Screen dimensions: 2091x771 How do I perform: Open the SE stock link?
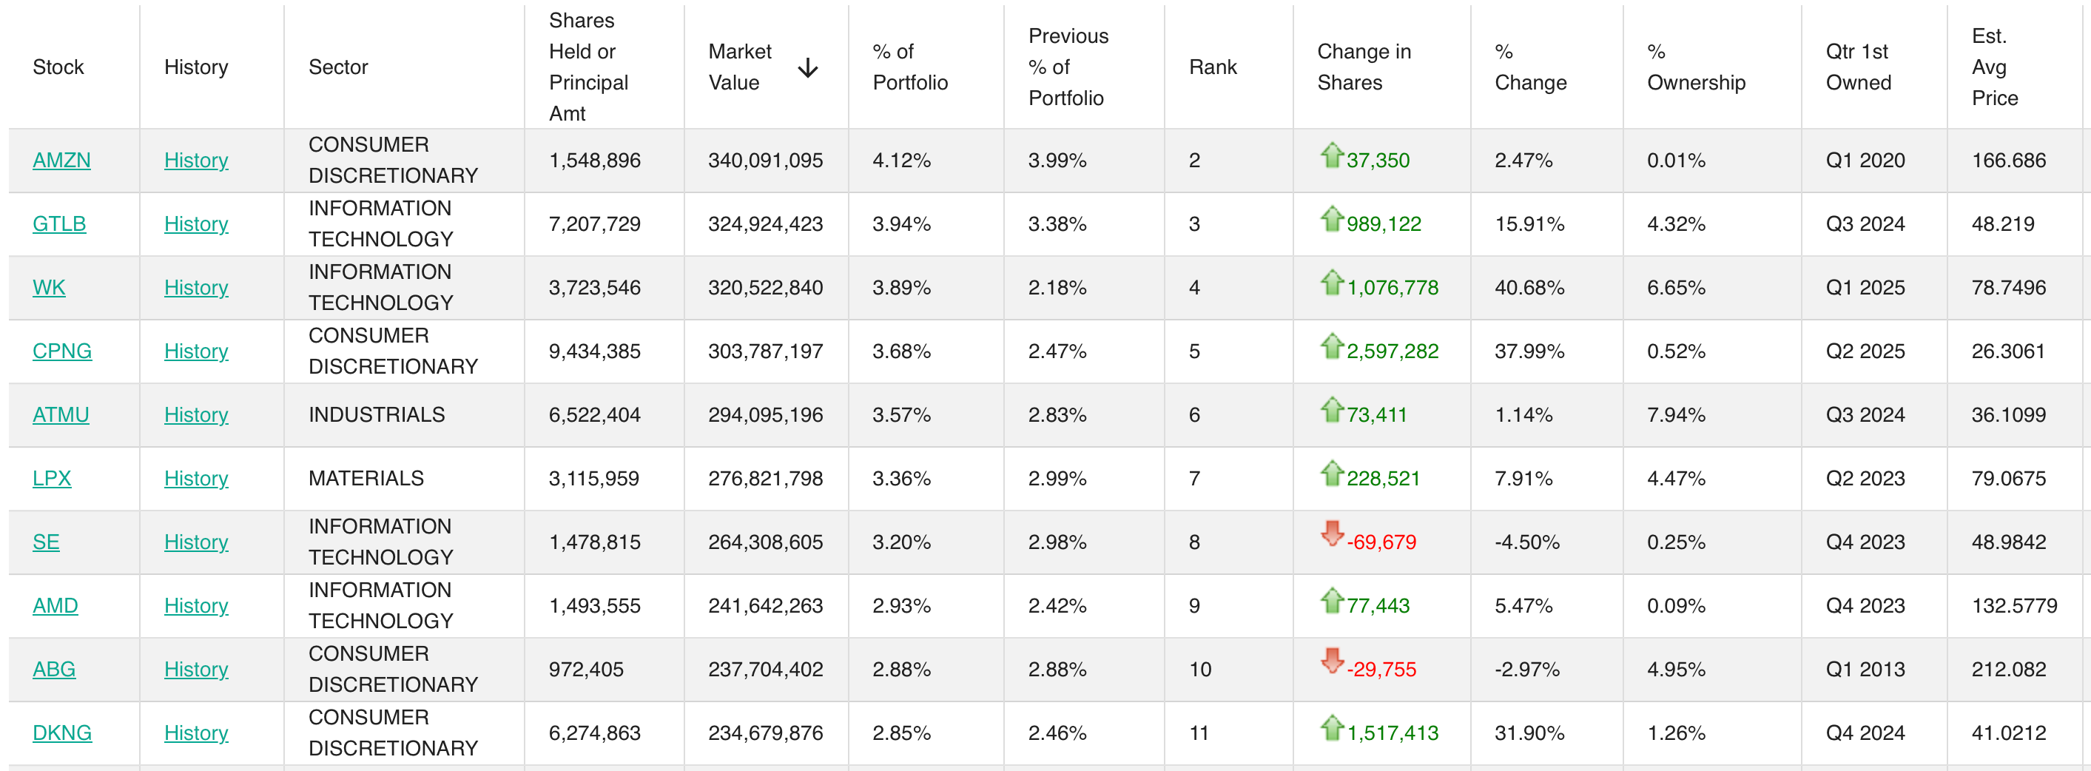pos(47,542)
